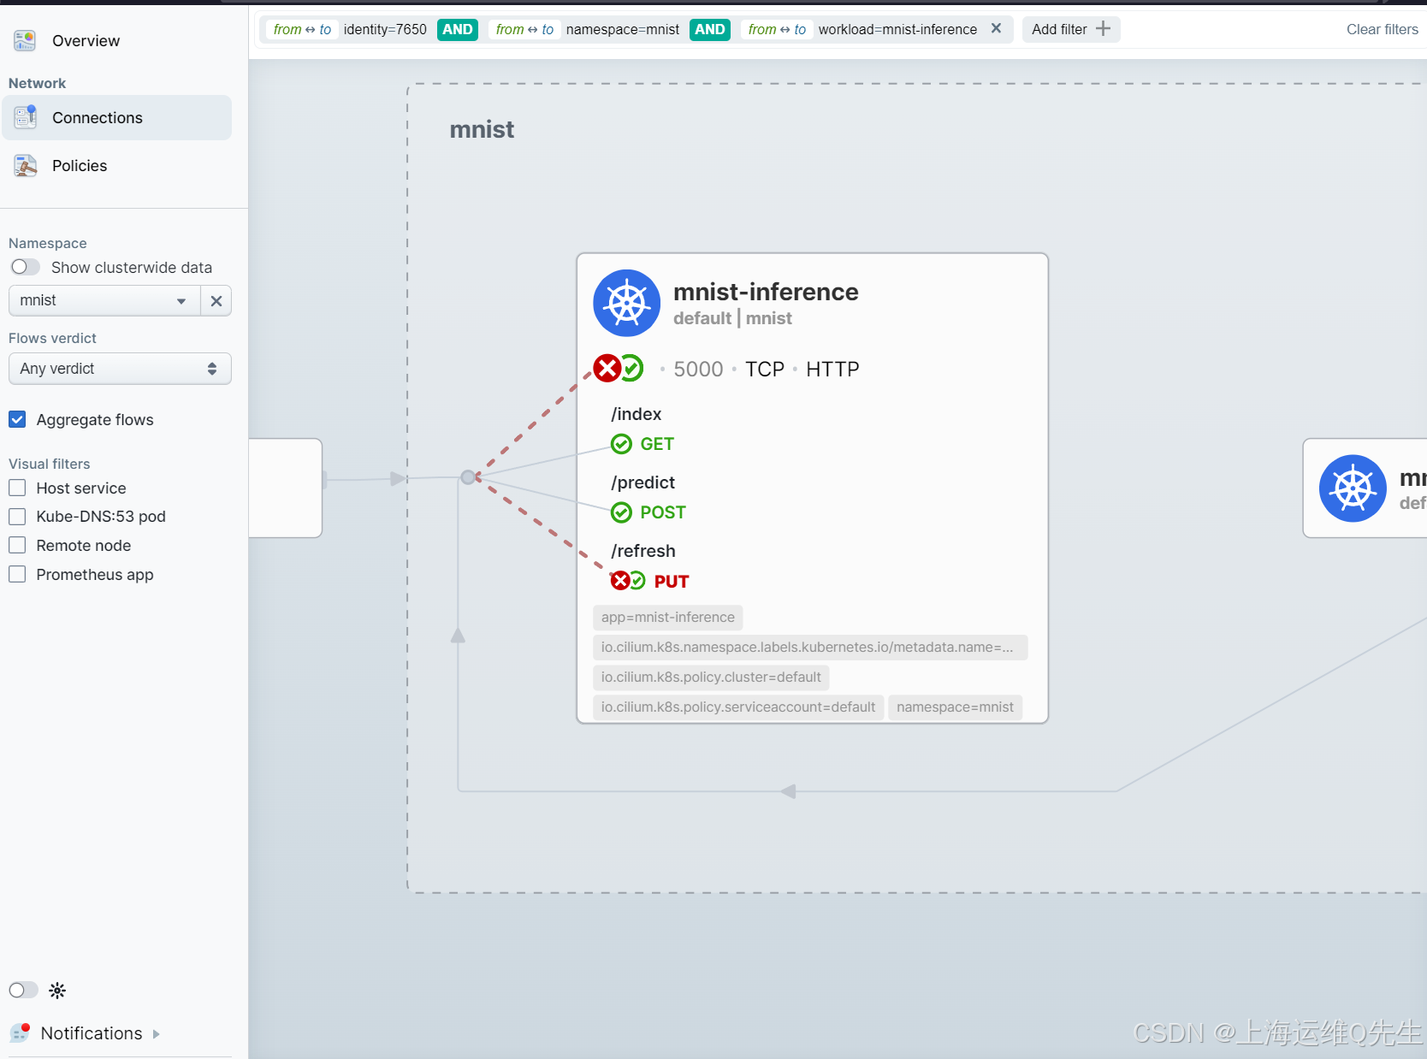Click the /index endpoint path
This screenshot has height=1059, width=1427.
coord(637,414)
